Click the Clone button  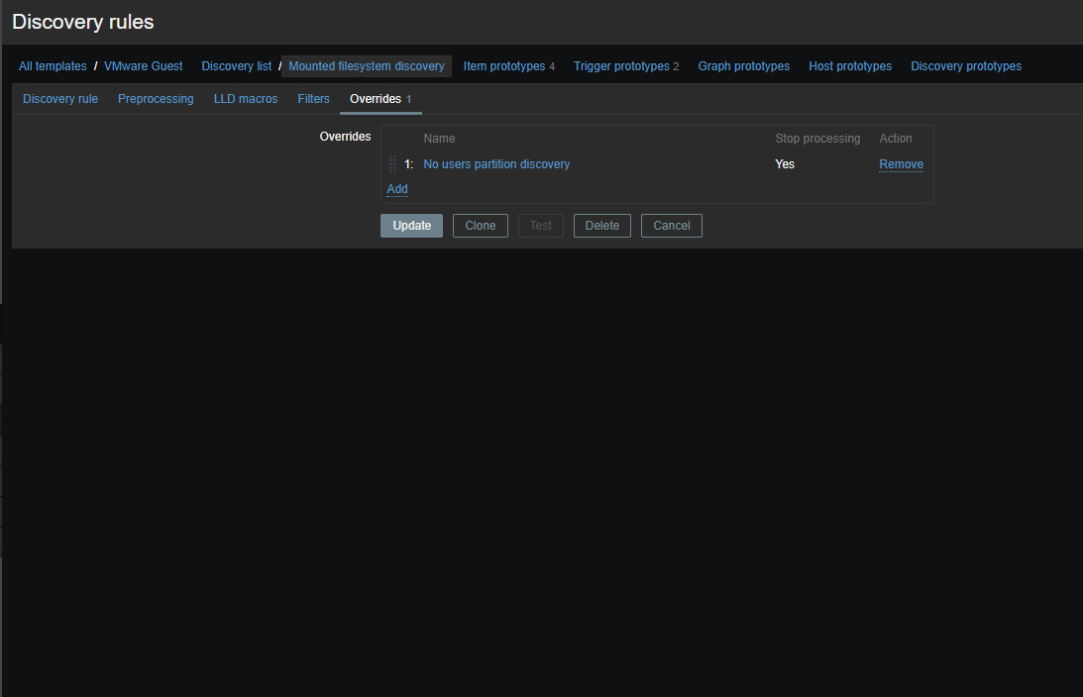click(x=480, y=226)
